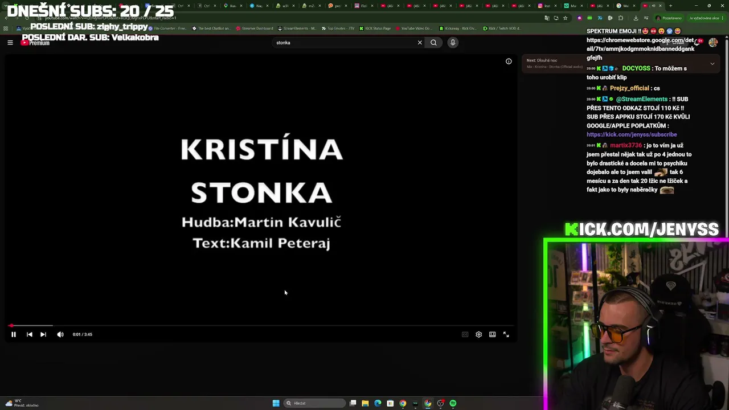Expand the 'Next: Dlouhá noc' playlist panel
729x410 pixels.
[712, 64]
